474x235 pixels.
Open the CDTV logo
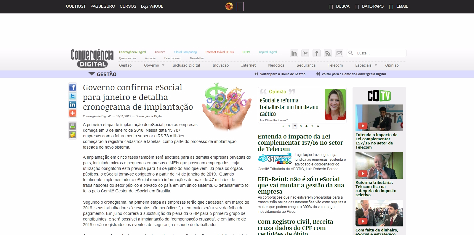click(x=379, y=96)
